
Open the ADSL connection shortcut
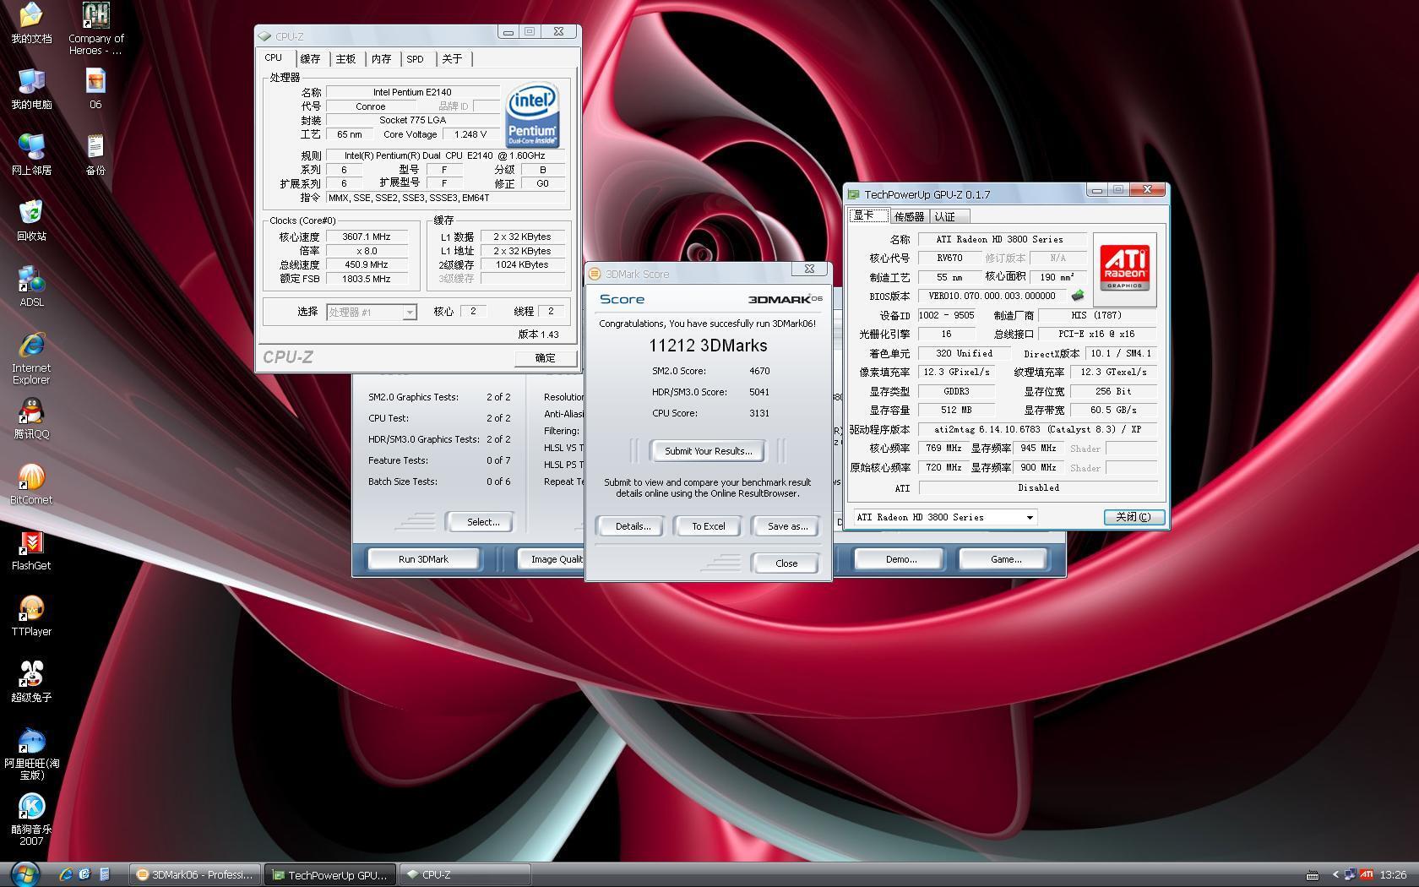coord(31,280)
